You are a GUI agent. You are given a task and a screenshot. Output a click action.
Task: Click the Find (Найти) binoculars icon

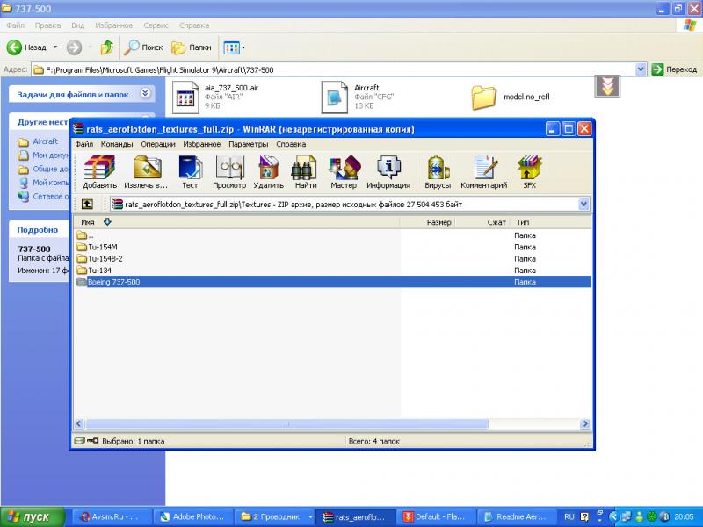click(306, 171)
